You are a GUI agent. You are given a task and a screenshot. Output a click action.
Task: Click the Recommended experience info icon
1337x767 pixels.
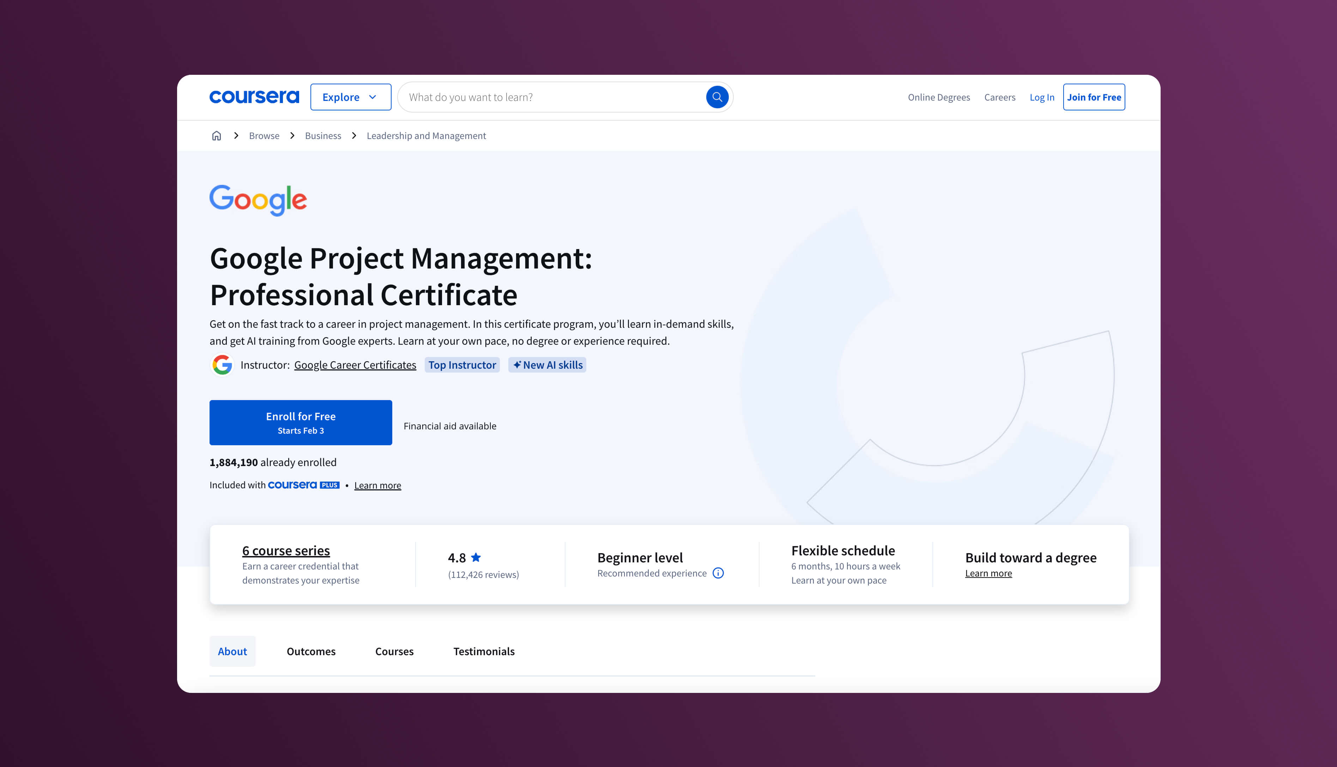click(x=718, y=573)
